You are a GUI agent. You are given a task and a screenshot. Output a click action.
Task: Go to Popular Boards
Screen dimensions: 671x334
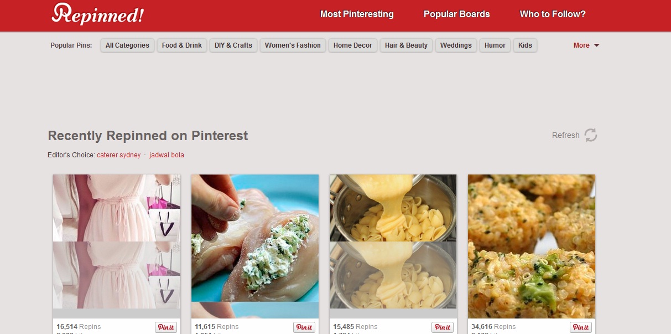coord(456,14)
